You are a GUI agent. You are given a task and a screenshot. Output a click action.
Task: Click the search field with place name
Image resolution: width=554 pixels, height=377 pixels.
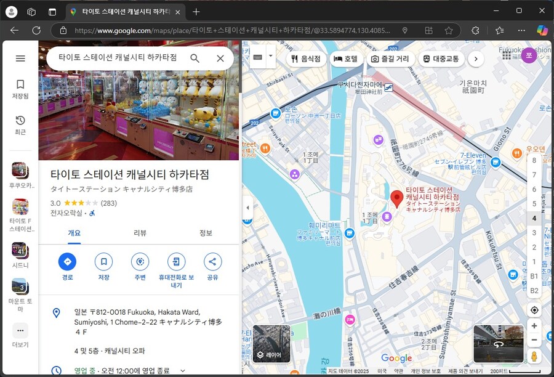[x=118, y=58]
